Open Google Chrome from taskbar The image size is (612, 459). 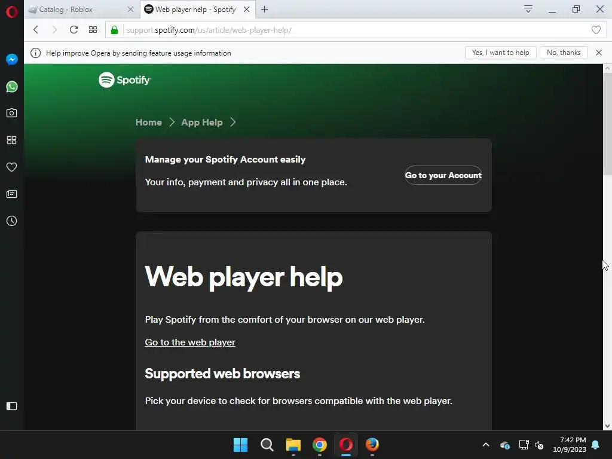[320, 445]
